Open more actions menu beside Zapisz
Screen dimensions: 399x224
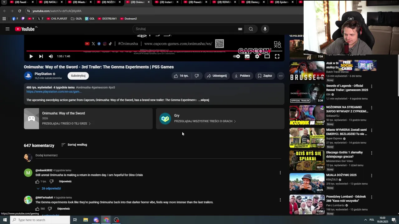coord(281,76)
